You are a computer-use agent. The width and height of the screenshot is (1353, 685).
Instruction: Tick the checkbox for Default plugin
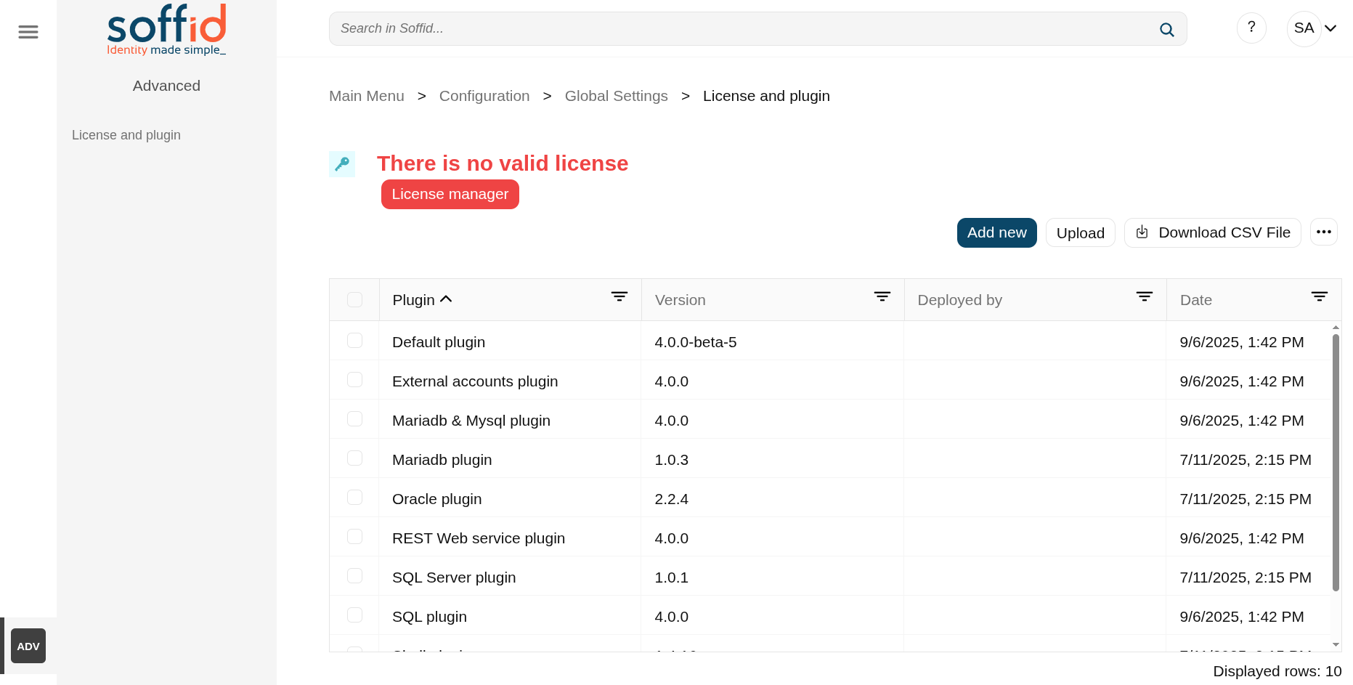click(x=354, y=340)
